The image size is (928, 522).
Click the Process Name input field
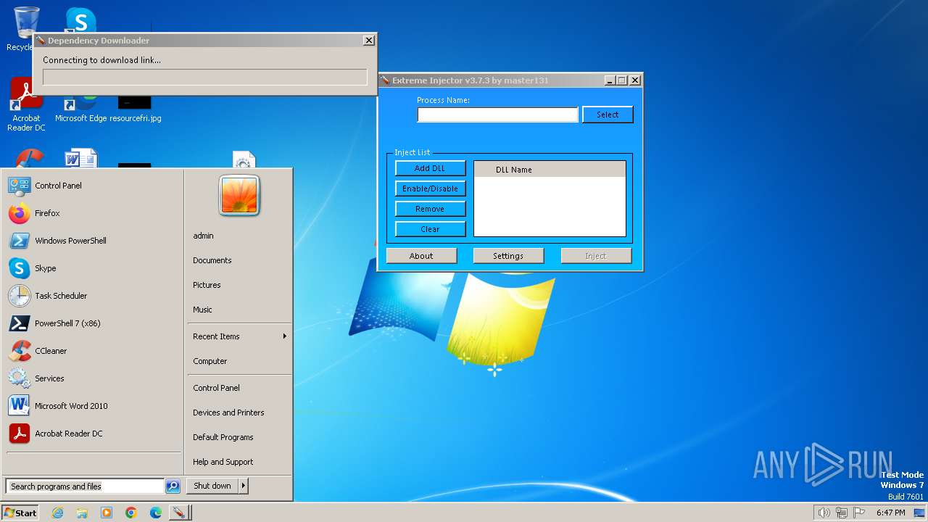497,115
